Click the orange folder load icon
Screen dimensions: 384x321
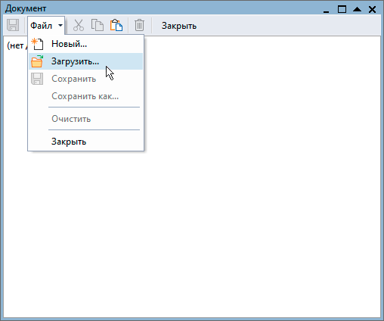(x=37, y=61)
